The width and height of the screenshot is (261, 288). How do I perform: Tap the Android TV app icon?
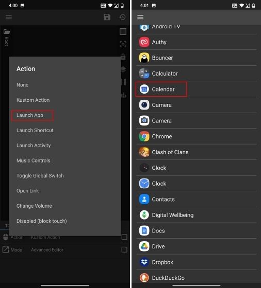[144, 28]
